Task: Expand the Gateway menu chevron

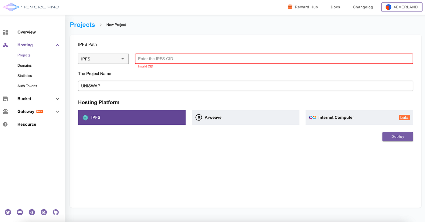Action: coord(58,112)
